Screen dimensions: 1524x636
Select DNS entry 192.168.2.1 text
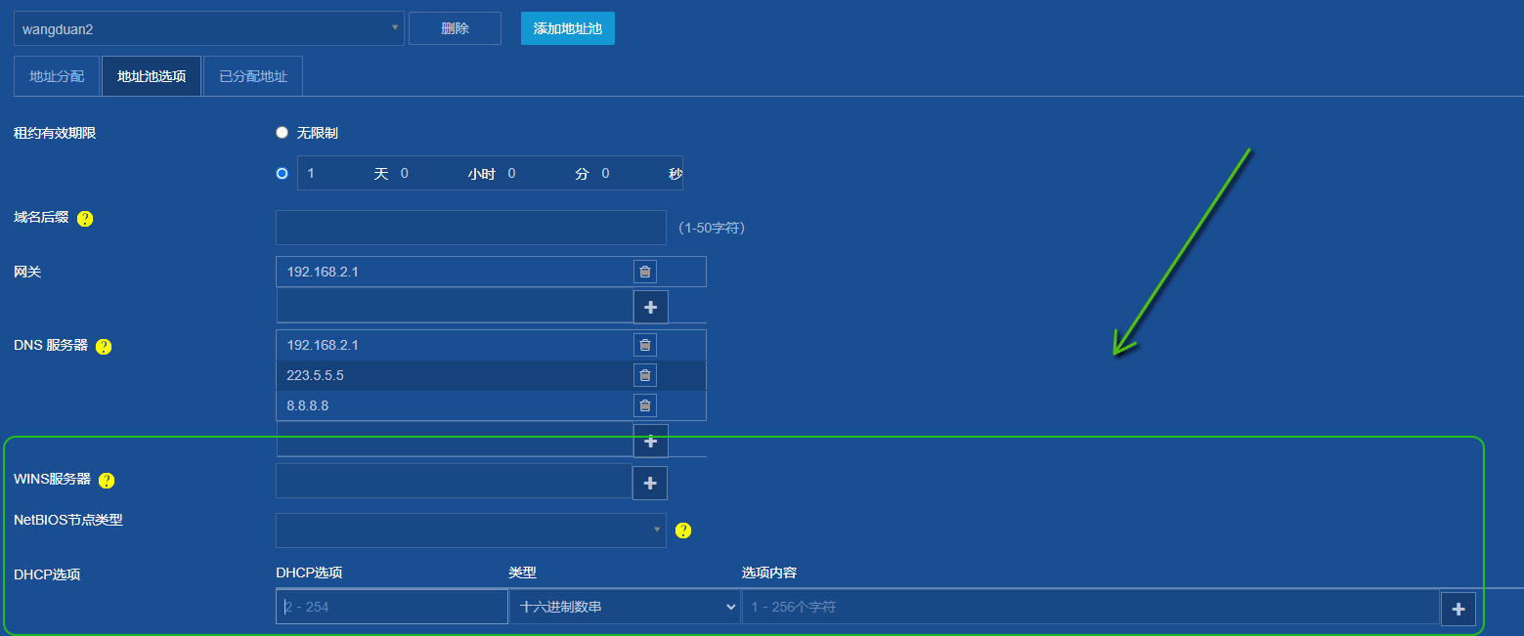[323, 345]
